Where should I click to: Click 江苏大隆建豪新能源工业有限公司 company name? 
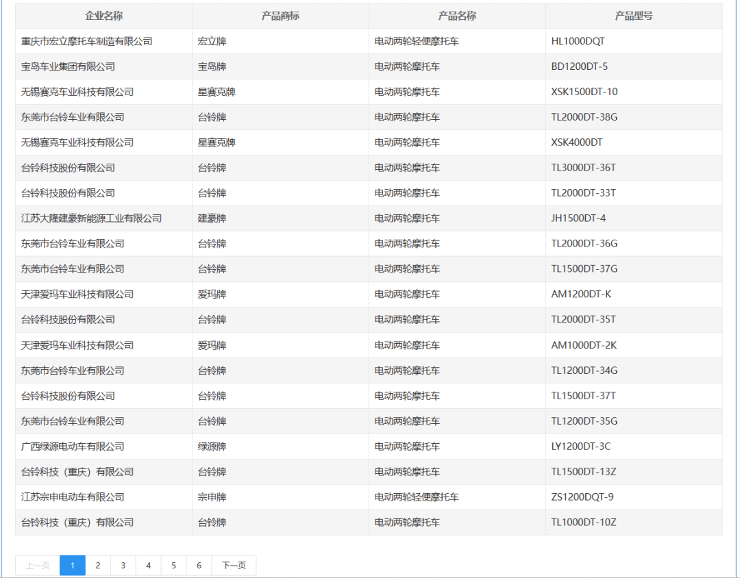[x=92, y=218]
